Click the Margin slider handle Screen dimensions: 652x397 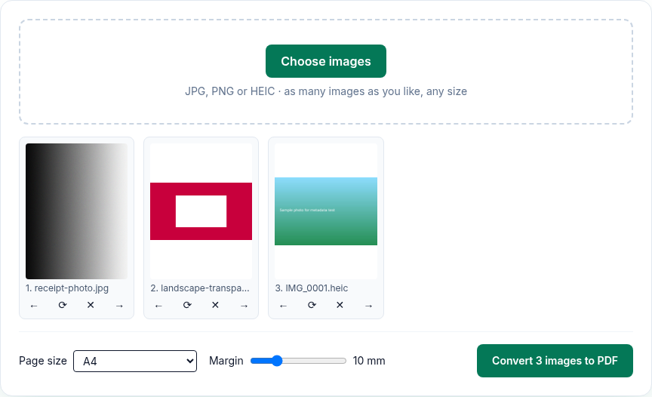(x=277, y=361)
